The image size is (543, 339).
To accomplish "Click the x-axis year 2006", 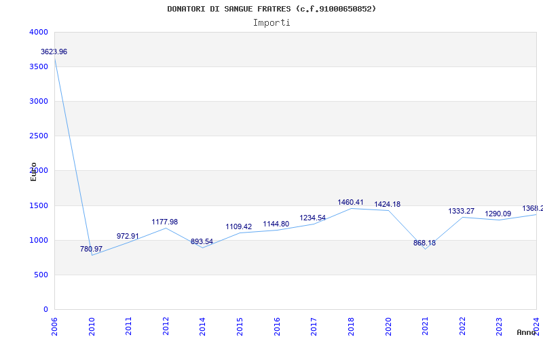I will point(54,327).
